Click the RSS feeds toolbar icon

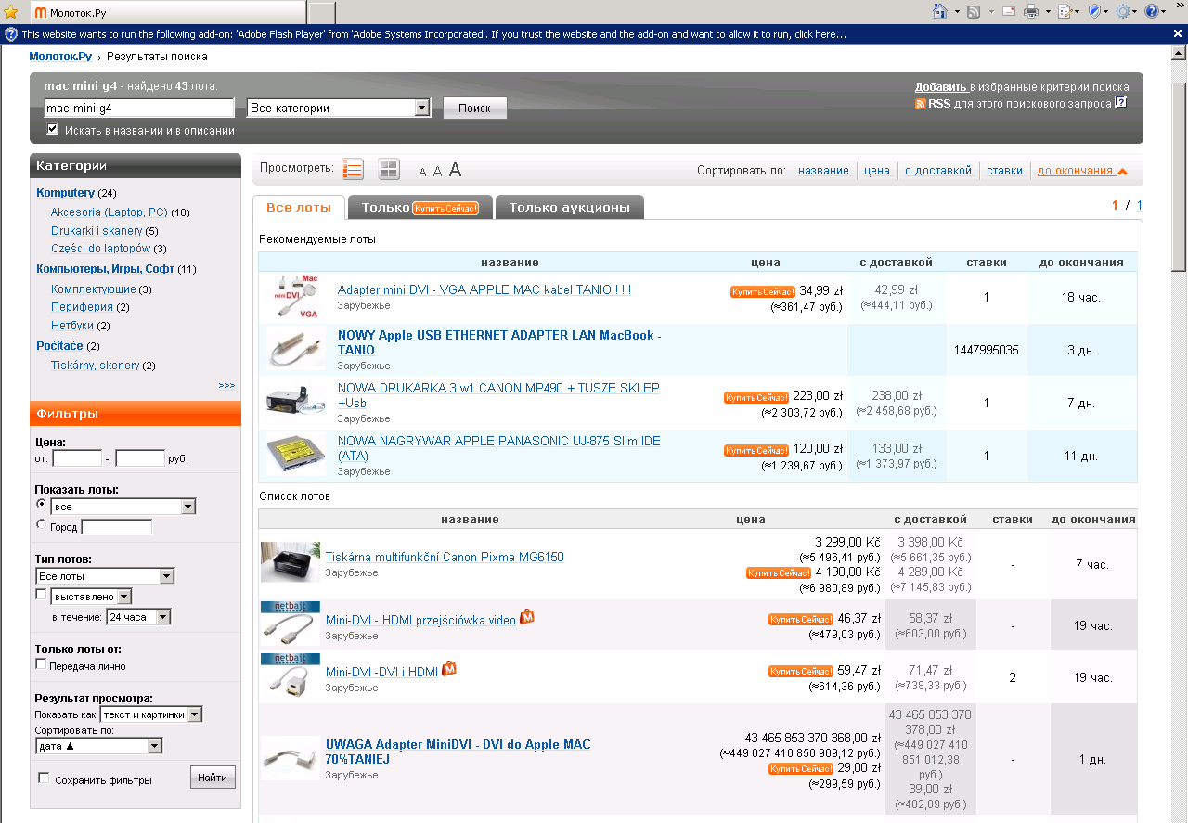[974, 11]
